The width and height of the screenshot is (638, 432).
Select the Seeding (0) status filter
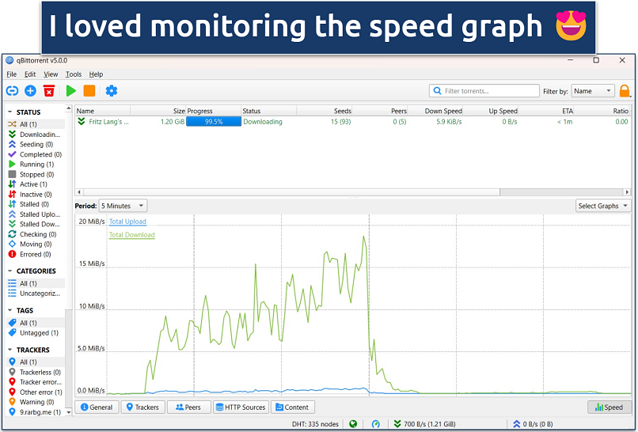(36, 145)
